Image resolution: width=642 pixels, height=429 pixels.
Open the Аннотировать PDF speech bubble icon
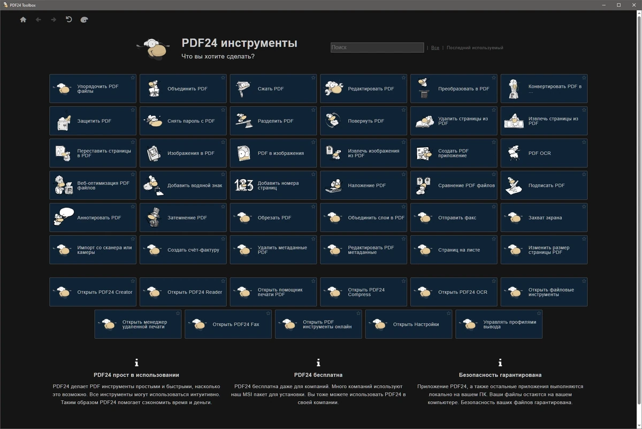click(x=64, y=217)
